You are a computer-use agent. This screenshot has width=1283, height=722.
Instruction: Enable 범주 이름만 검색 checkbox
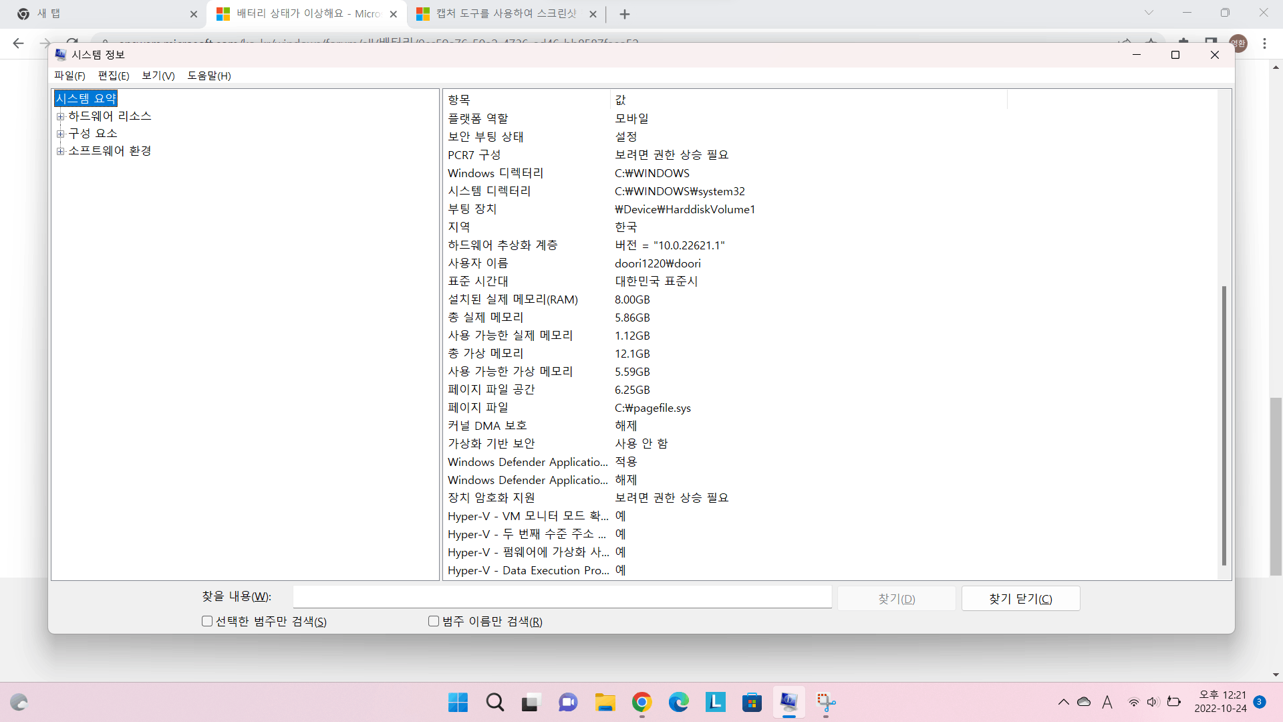coord(434,621)
